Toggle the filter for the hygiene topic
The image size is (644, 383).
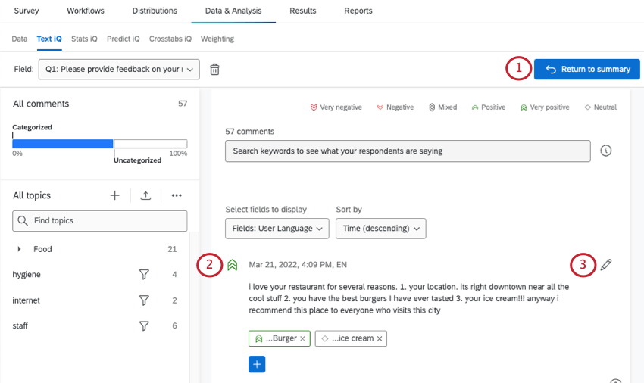[x=144, y=275]
